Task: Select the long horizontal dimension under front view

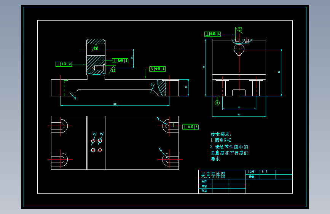Action: click(115, 104)
